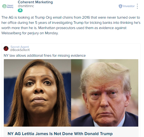Image resolution: width=144 pixels, height=137 pixels.
Task: Click the word Weisselberg in the post
Action: 11,33
